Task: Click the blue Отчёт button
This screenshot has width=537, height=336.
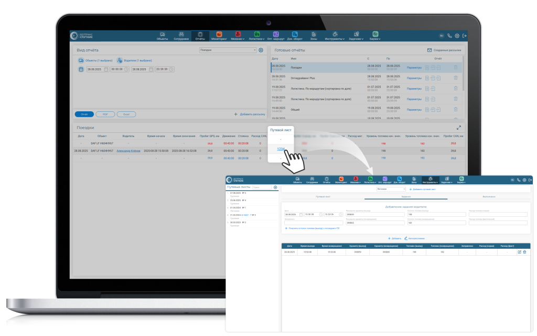Action: click(84, 114)
